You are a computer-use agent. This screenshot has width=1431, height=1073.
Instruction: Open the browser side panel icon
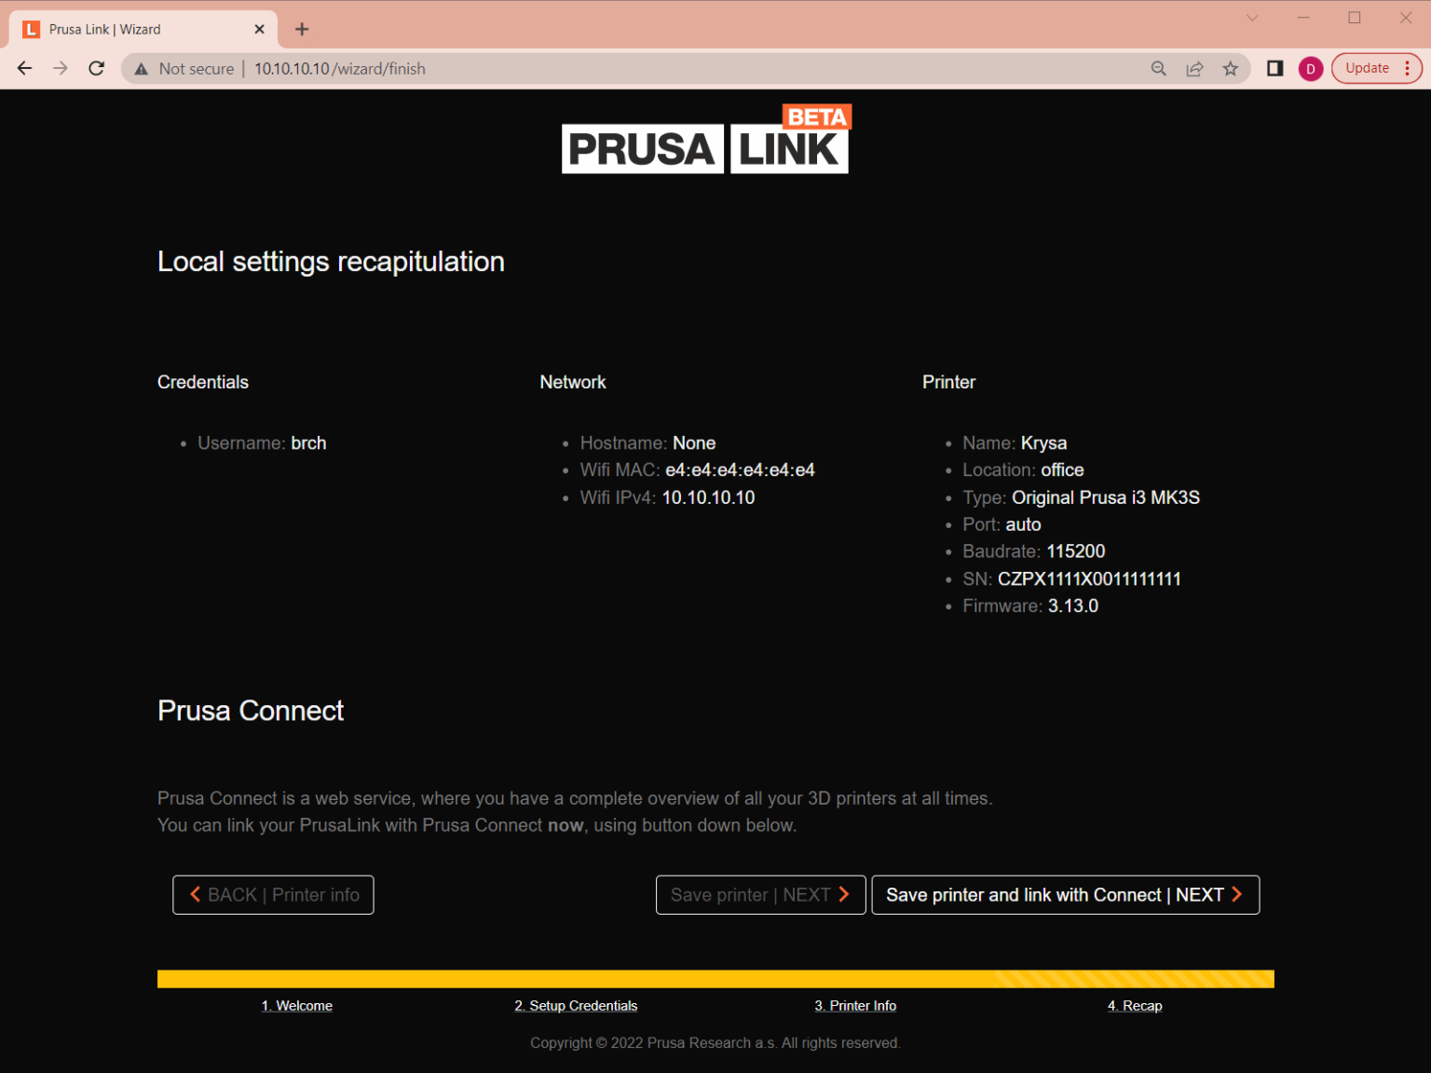tap(1274, 68)
